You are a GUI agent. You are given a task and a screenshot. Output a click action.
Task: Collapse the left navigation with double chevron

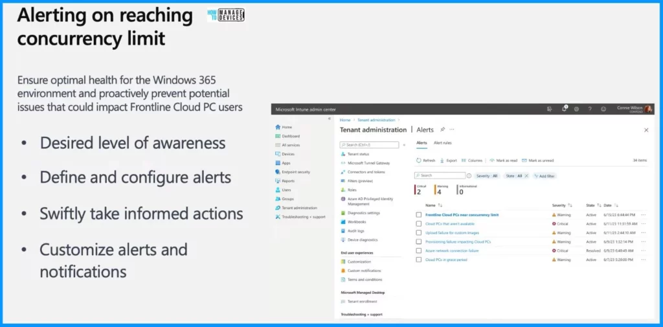click(x=330, y=119)
